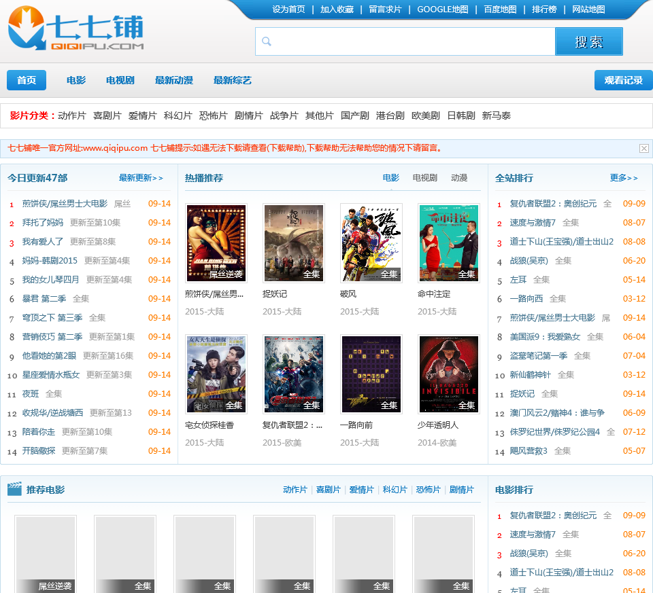Open 捉妖记 poster thumbnail
This screenshot has height=593, width=653.
tap(294, 243)
